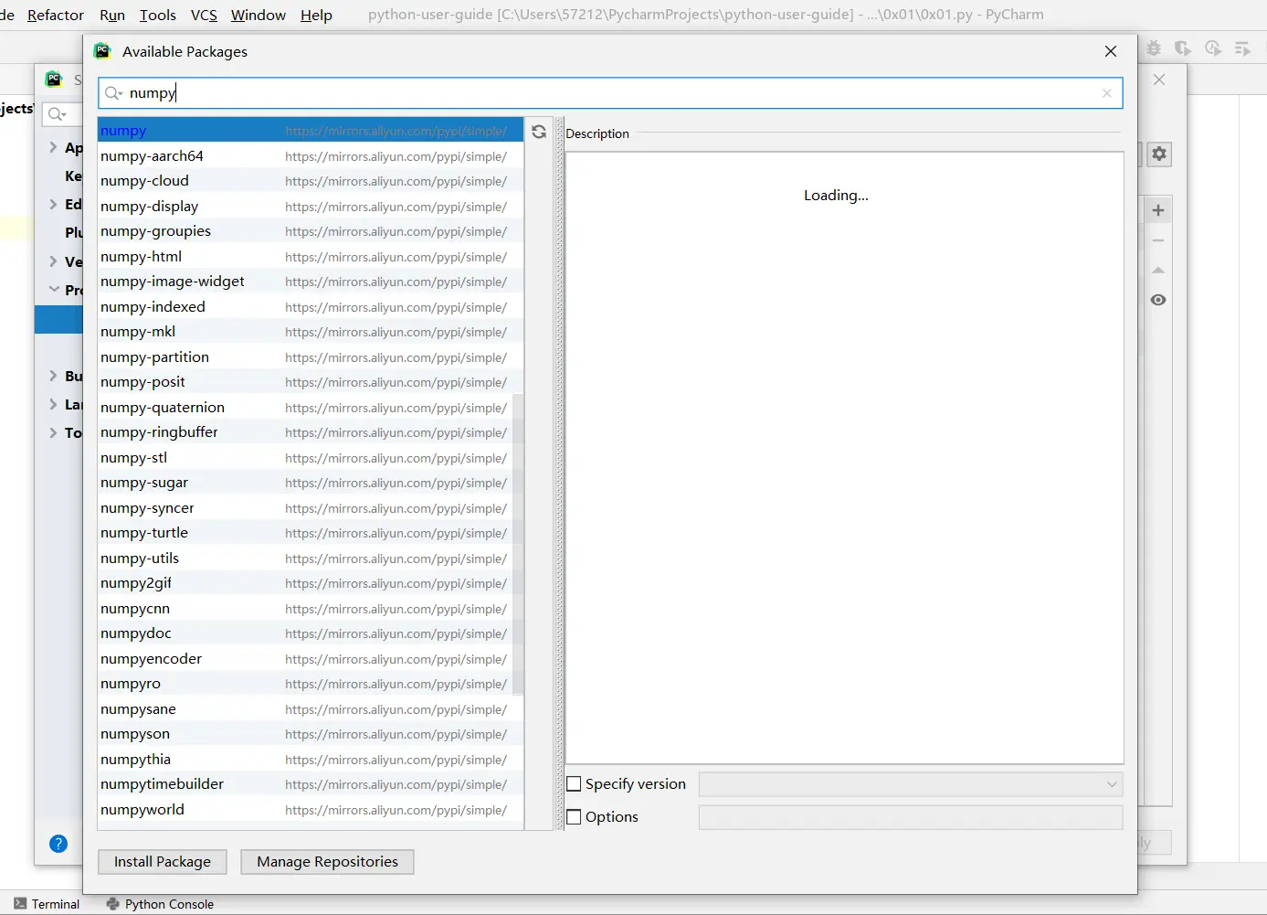Click the minus uninstall icon
Screen dimensions: 1267x915
[1158, 240]
